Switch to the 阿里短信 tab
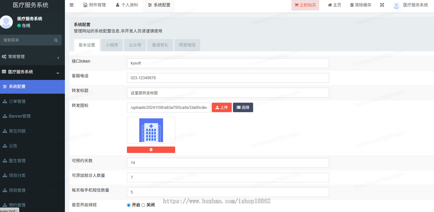Image resolution: width=434 pixels, height=212 pixels. tap(187, 45)
